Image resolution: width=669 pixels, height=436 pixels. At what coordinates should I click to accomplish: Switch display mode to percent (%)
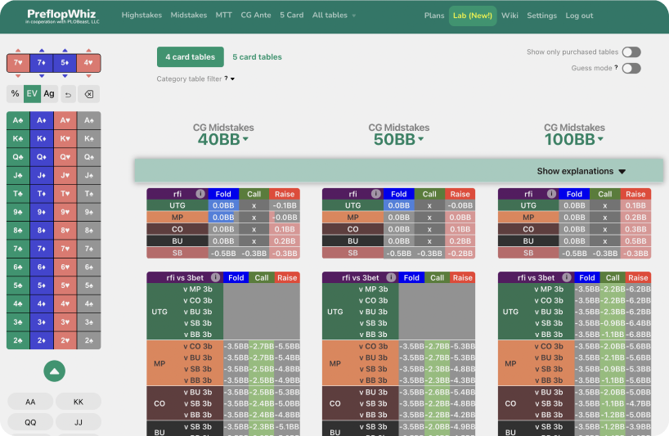(15, 94)
